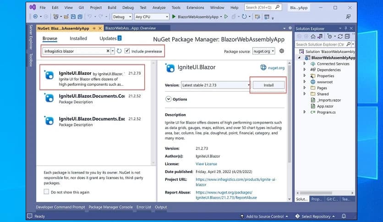This screenshot has height=222, width=383.
Task: Open the Report Abuse link
Action: (x=226, y=195)
